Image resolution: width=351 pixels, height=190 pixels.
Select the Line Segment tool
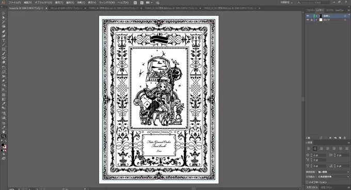[4, 45]
